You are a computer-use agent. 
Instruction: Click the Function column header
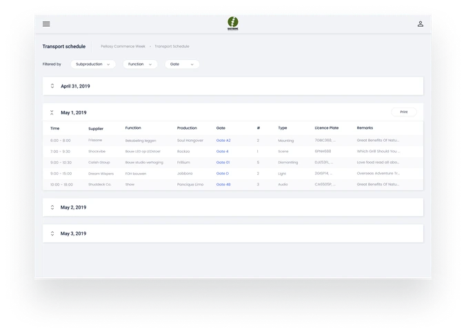pyautogui.click(x=133, y=128)
